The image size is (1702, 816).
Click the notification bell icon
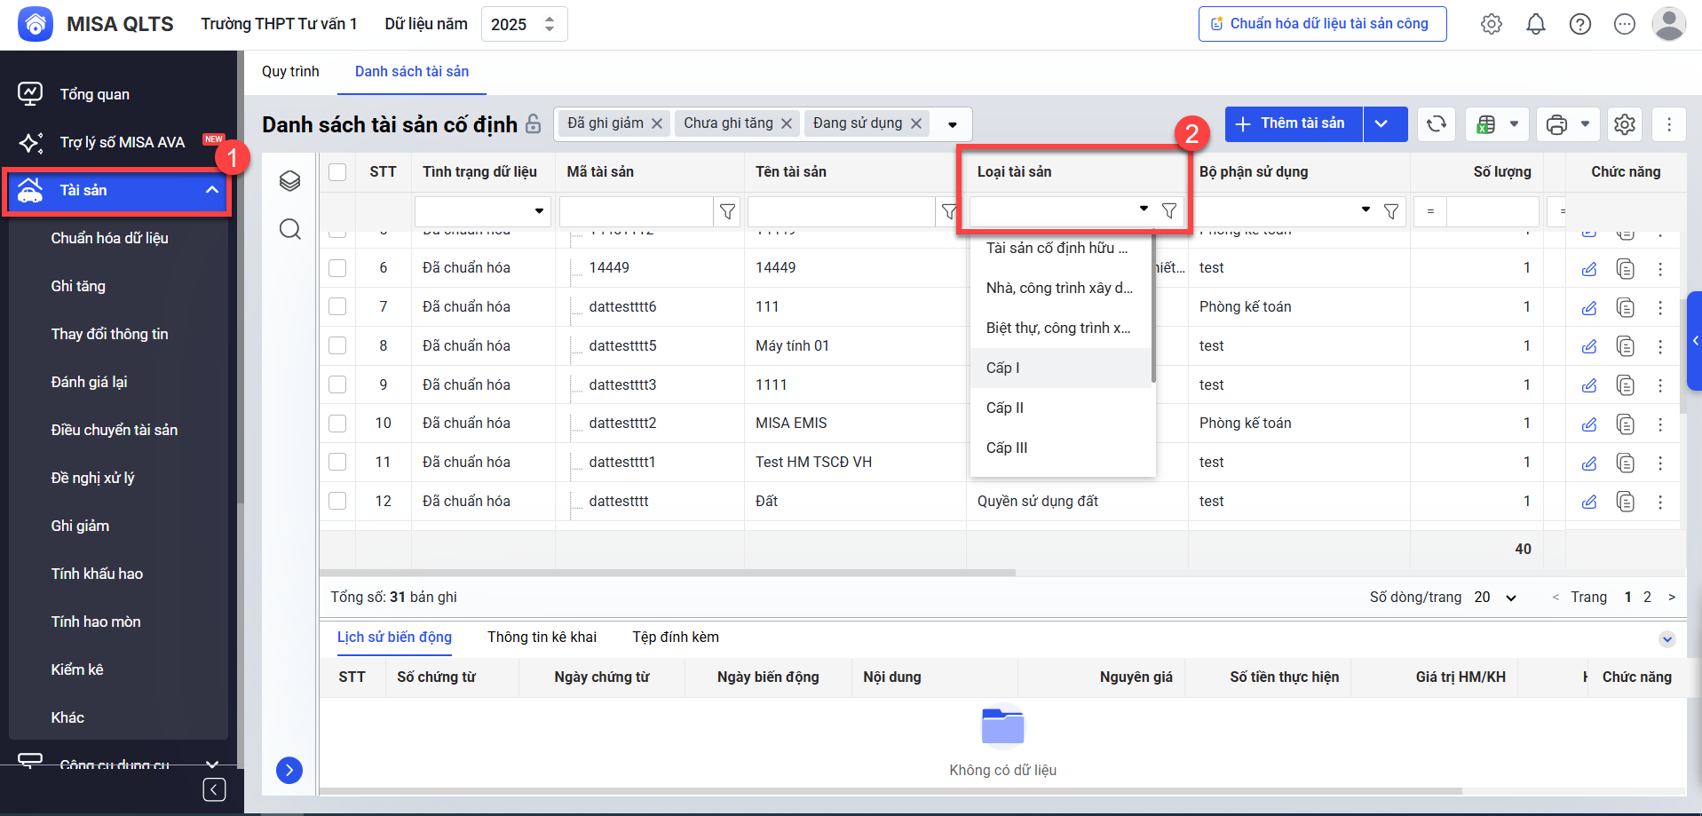coord(1535,24)
